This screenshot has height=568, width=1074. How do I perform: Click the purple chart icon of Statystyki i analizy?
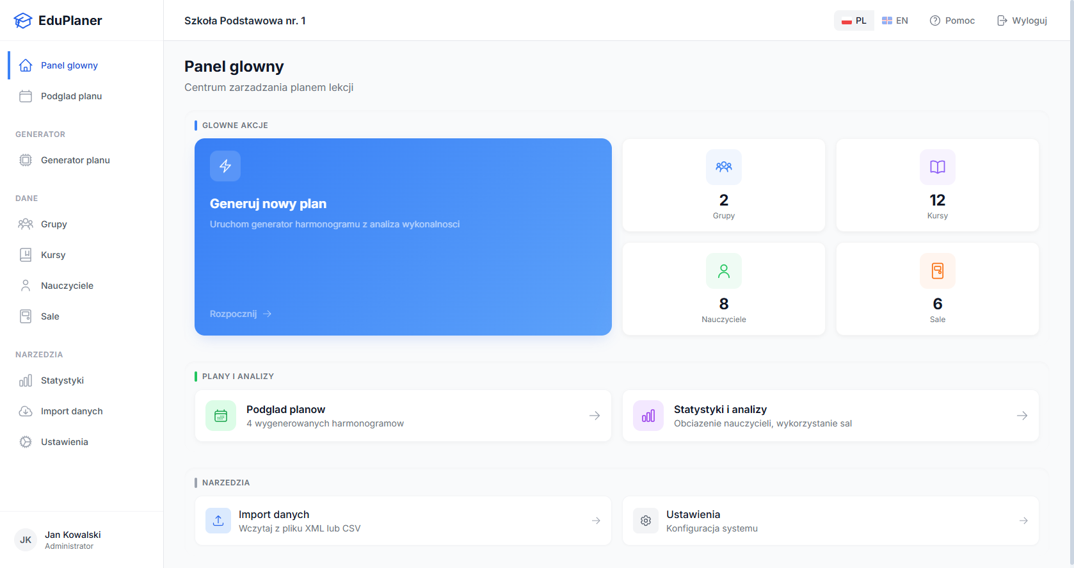pos(648,416)
